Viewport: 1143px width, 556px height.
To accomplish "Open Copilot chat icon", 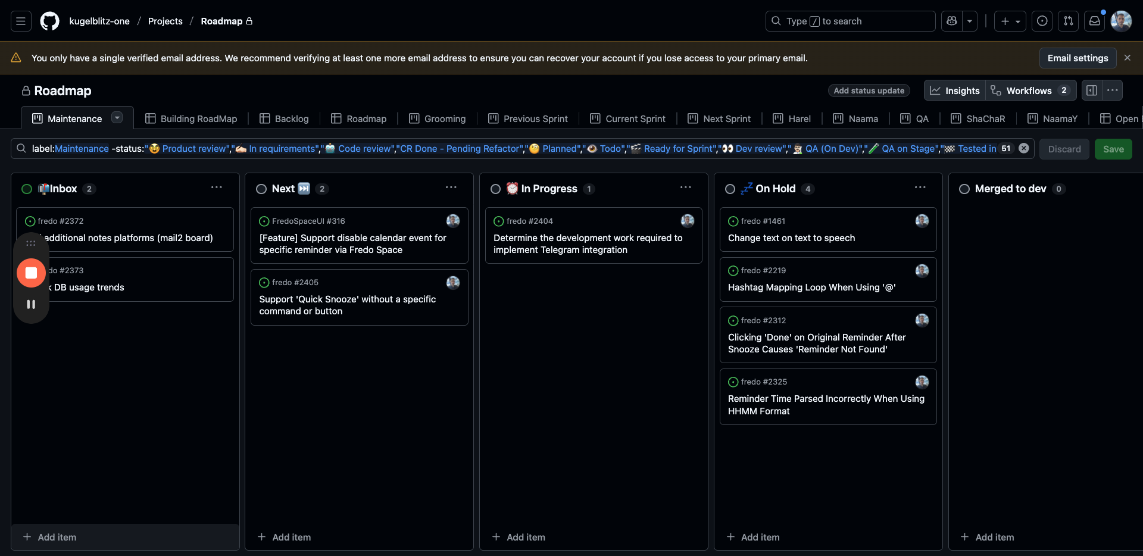I will click(x=952, y=21).
